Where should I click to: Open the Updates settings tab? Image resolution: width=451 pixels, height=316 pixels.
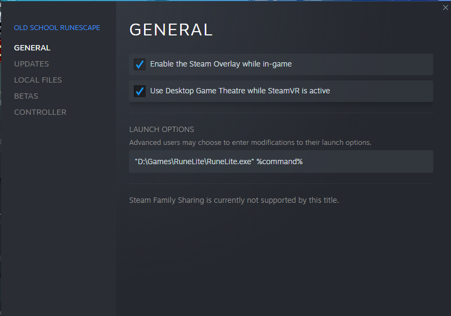point(31,64)
